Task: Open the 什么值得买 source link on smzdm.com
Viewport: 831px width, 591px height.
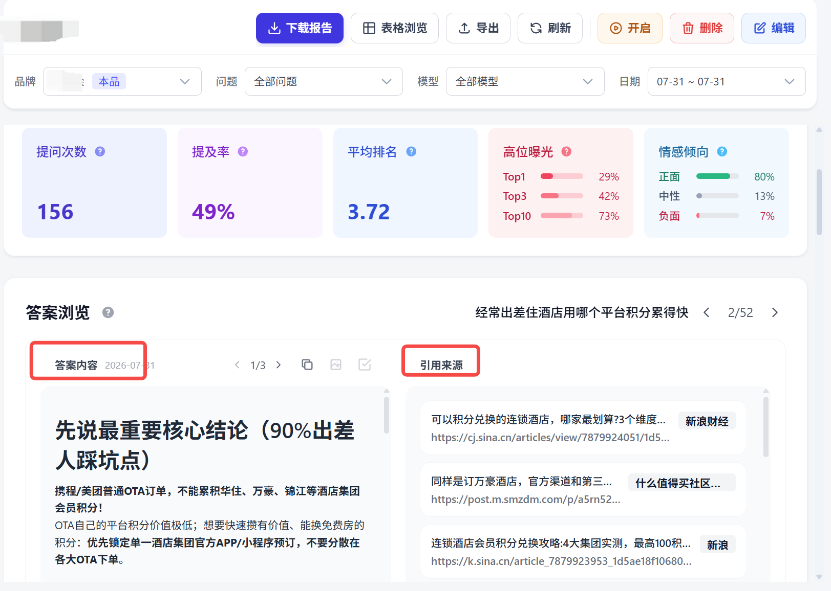Action: point(583,490)
